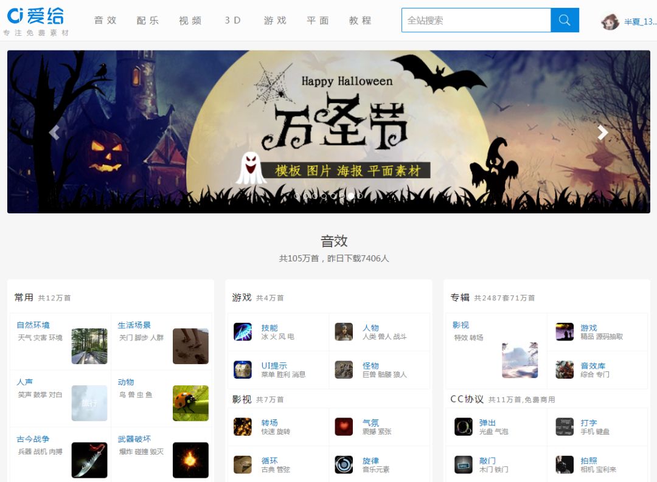Open the 打字 keyboard icon

click(x=565, y=427)
